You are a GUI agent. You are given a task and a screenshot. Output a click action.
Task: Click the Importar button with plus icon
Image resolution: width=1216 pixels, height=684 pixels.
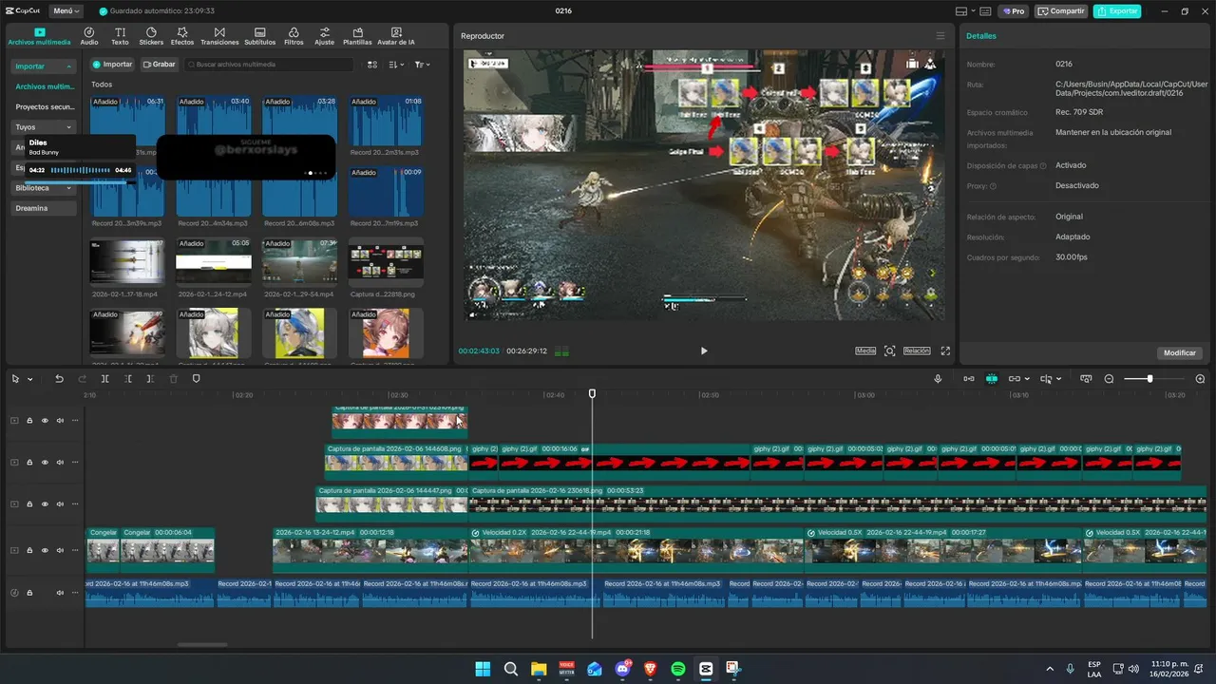click(112, 65)
